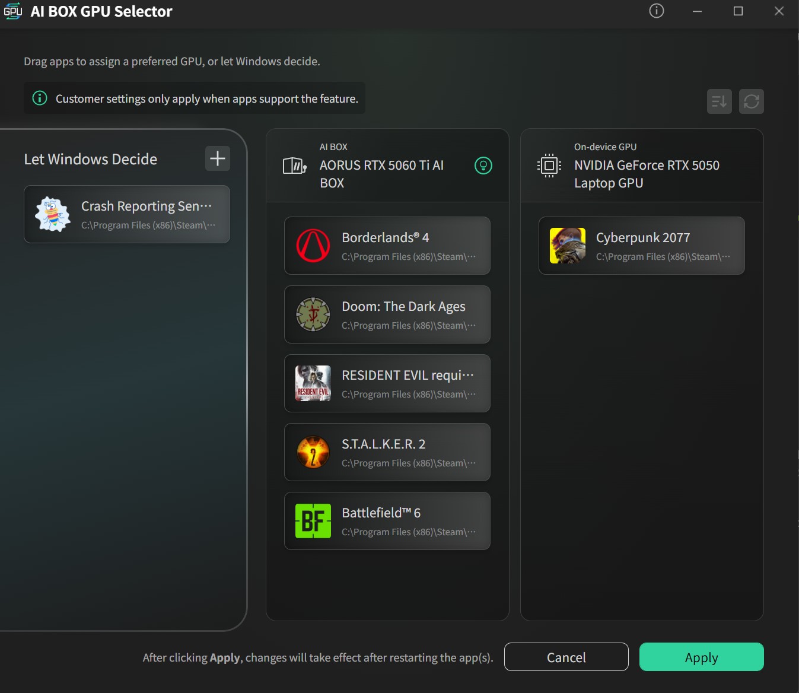799x693 pixels.
Task: Add app with the plus button
Action: pyautogui.click(x=218, y=158)
